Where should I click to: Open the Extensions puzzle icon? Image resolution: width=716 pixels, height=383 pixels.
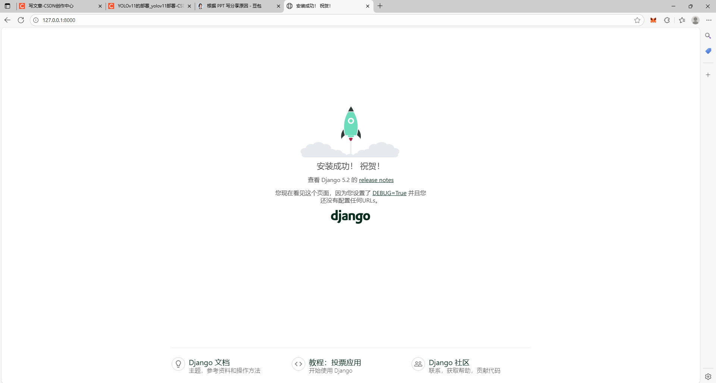[x=667, y=20]
